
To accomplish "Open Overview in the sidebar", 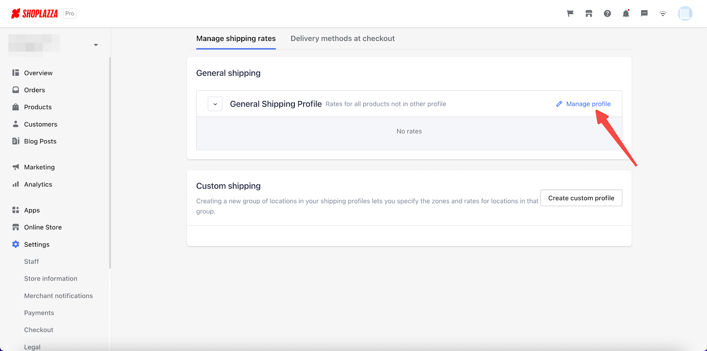I will (38, 73).
